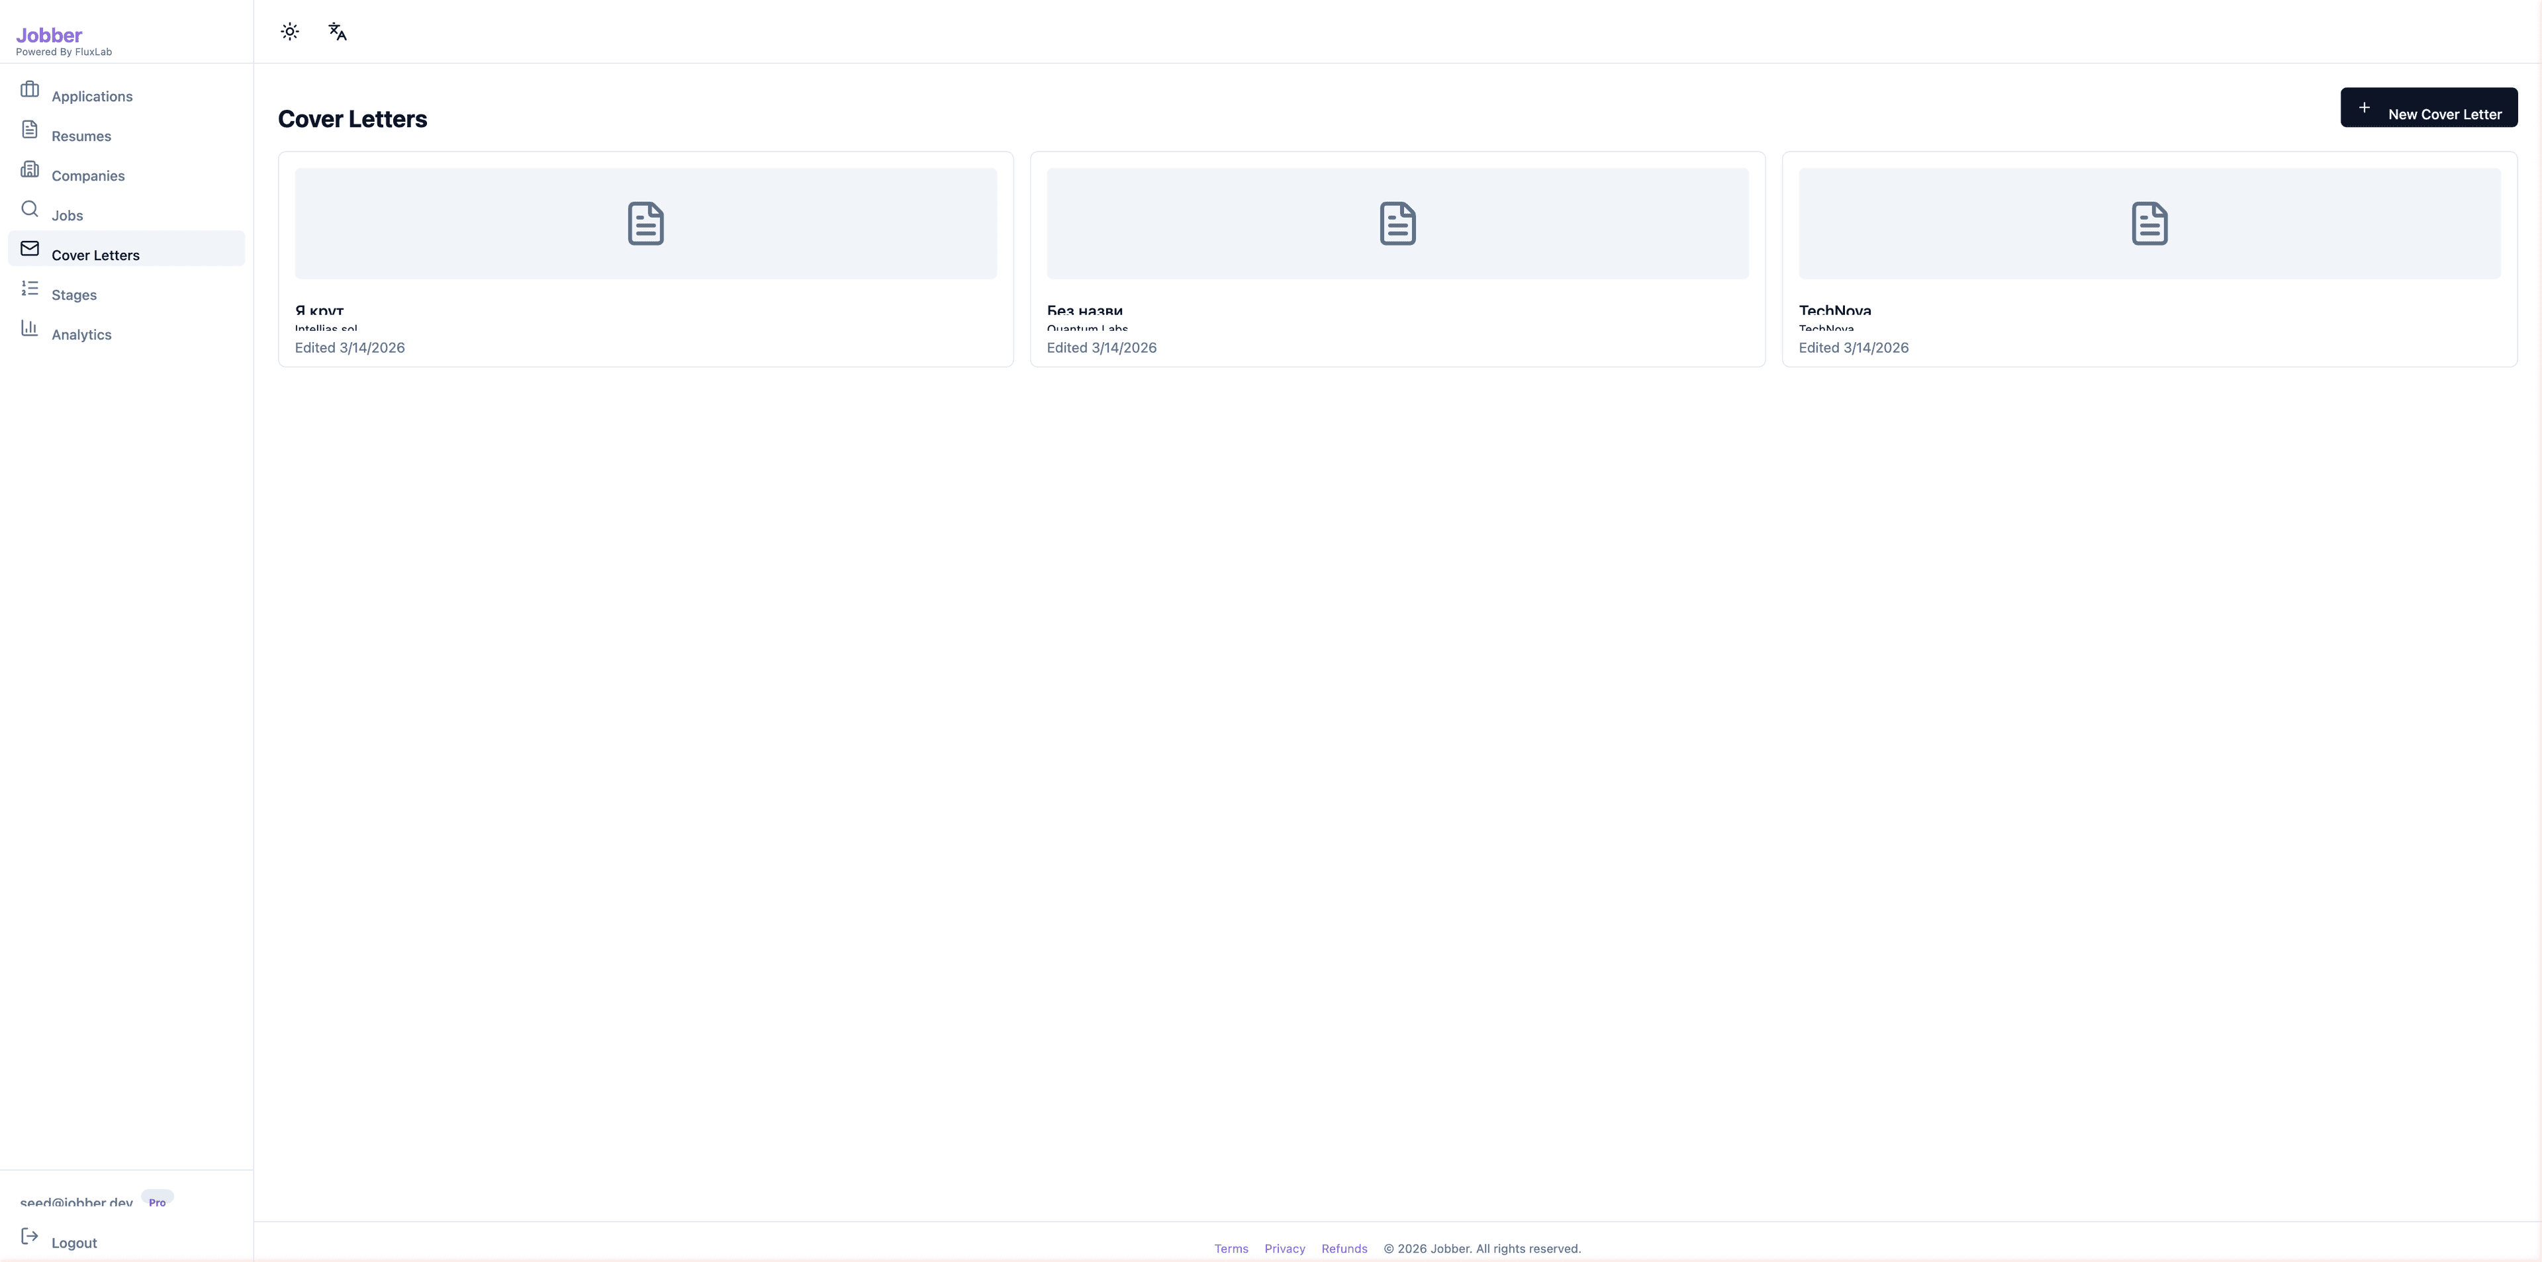Screen dimensions: 2542x1262
Task: Click the Companies building icon
Action: tap(30, 169)
